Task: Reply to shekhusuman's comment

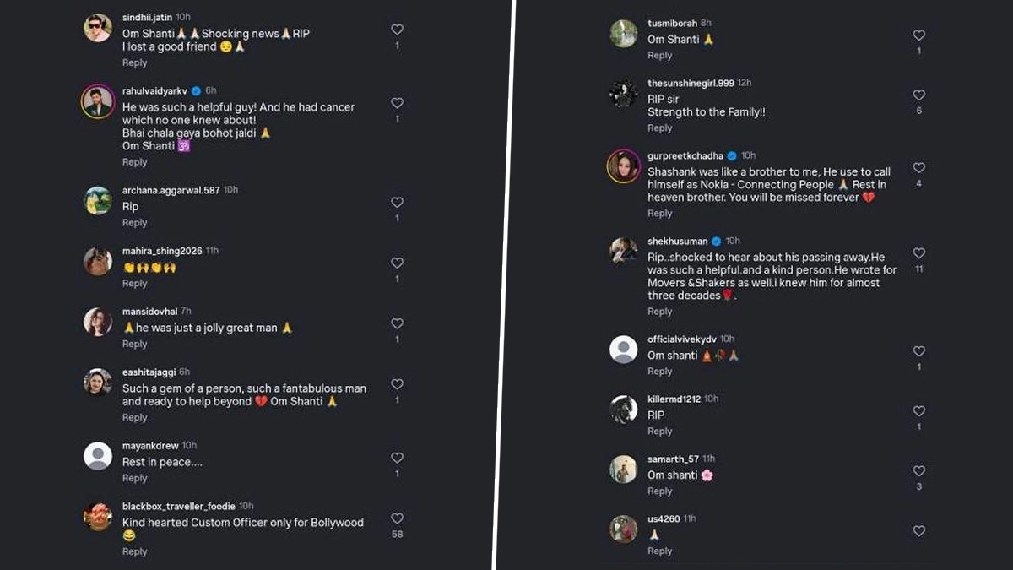Action: coord(660,312)
